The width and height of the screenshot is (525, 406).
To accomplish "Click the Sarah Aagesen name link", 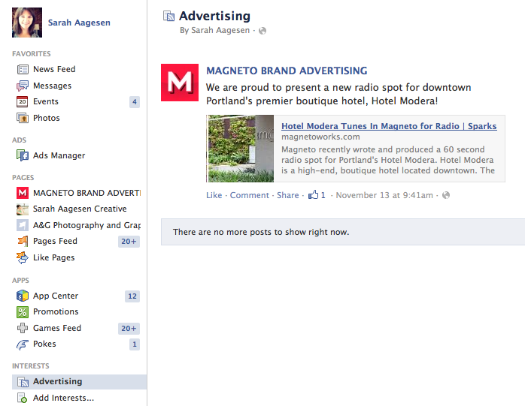I will pos(79,23).
